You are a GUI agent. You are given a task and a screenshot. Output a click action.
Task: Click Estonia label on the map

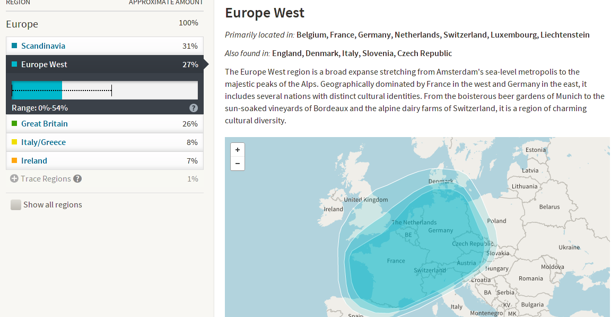point(536,150)
